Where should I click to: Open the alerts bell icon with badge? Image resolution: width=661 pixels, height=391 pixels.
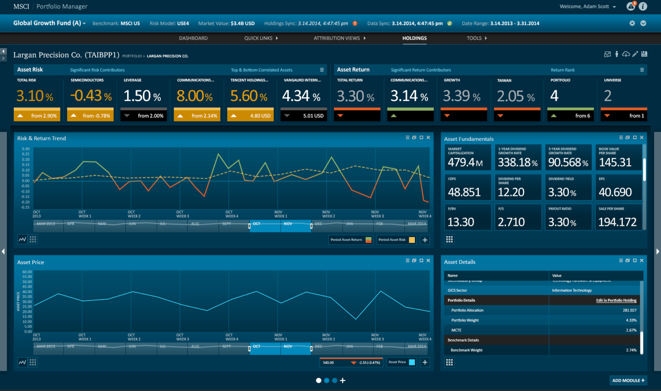[631, 6]
